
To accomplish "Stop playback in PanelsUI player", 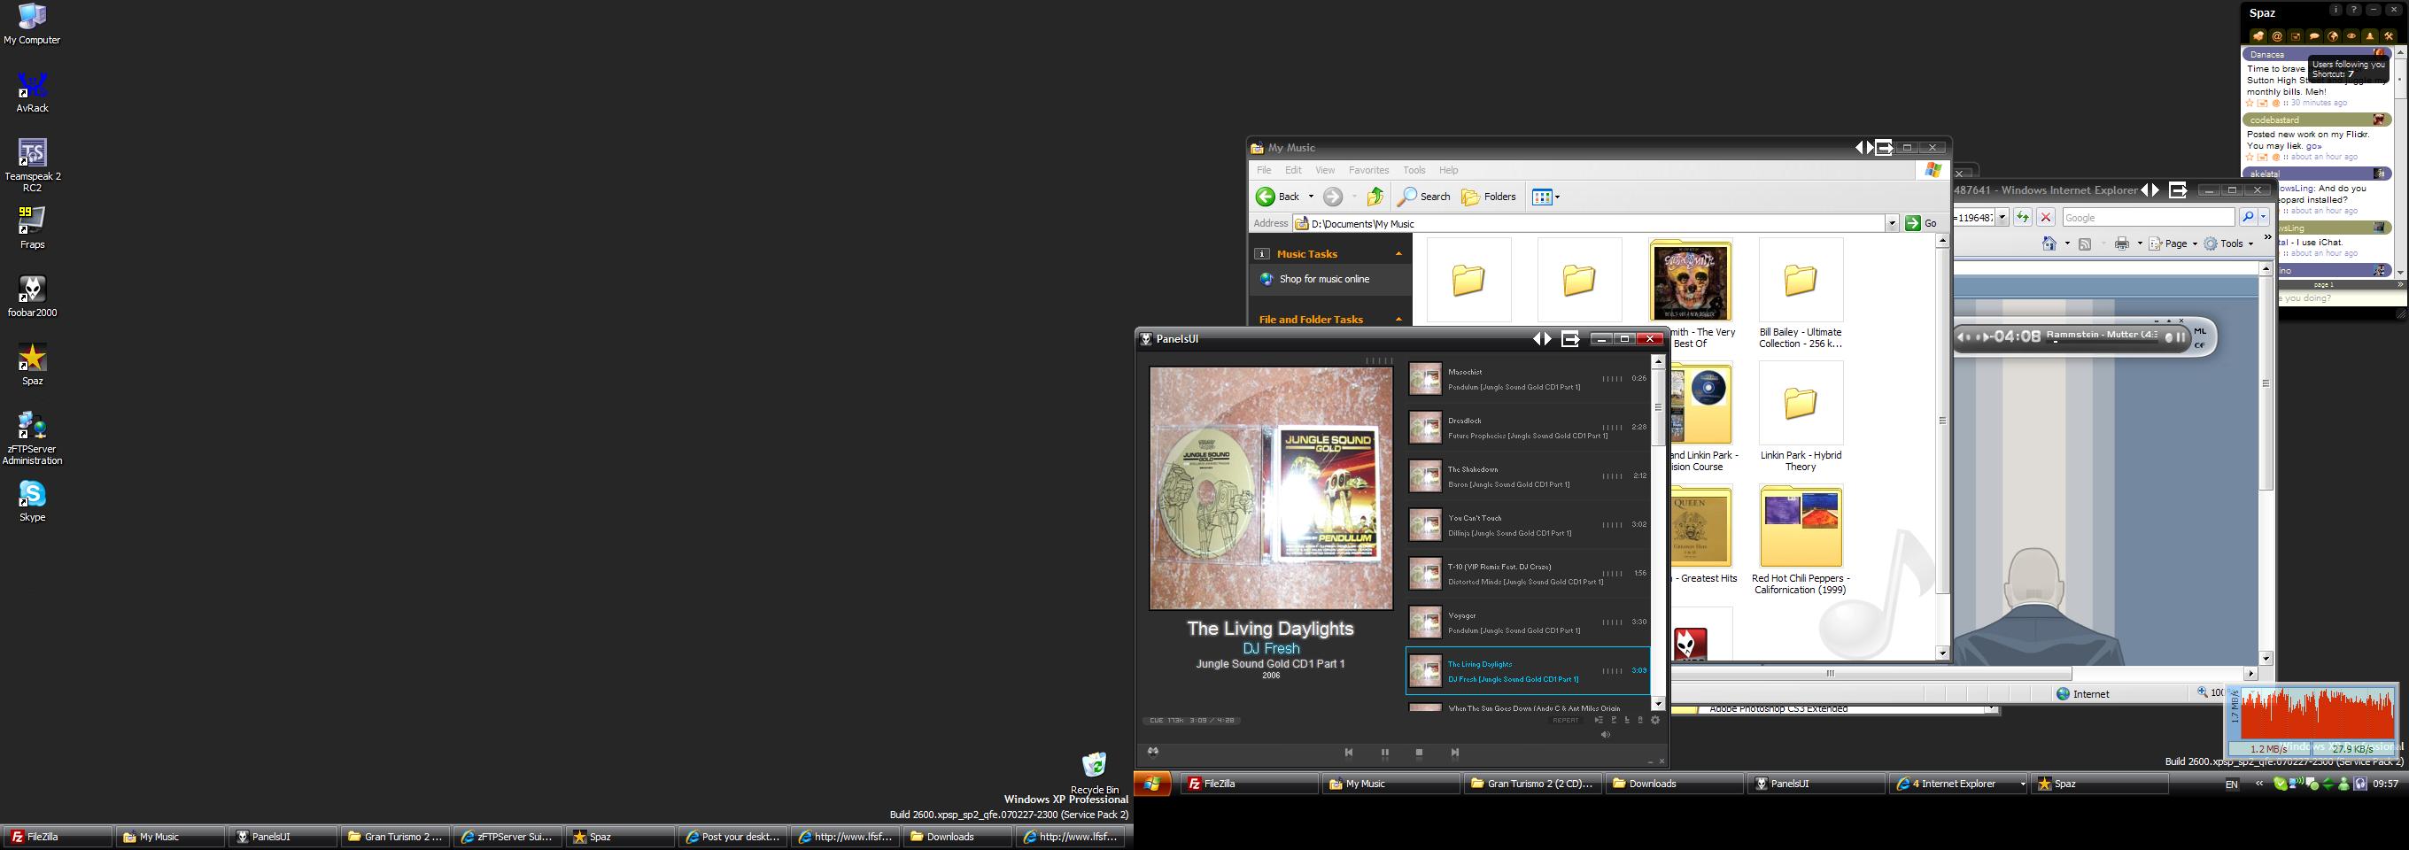I will [x=1419, y=752].
